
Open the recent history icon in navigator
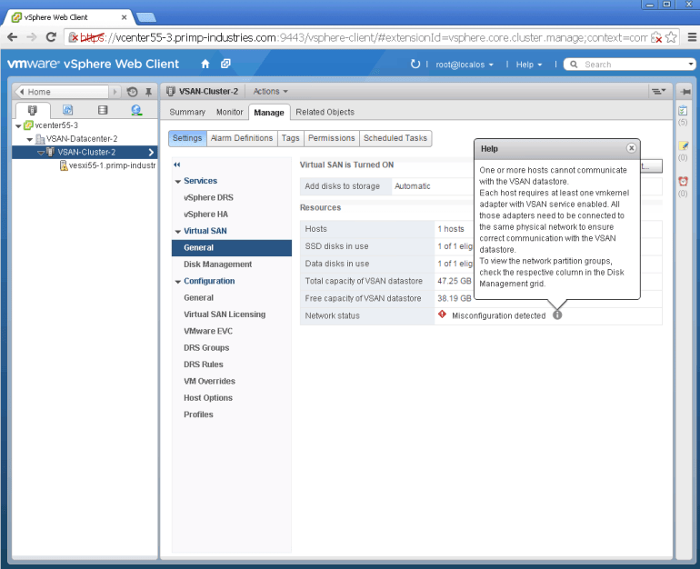[x=132, y=92]
